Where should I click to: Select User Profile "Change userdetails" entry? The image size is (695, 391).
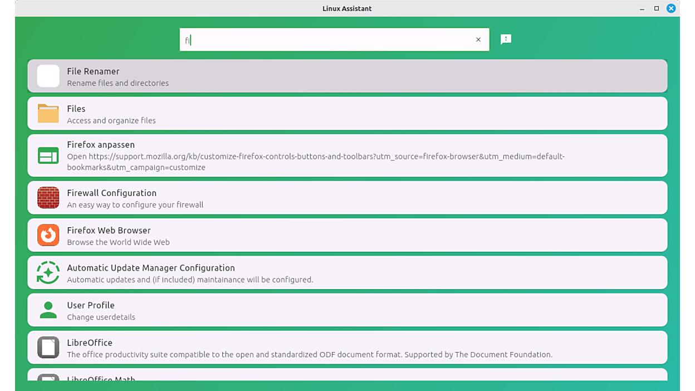coord(347,310)
